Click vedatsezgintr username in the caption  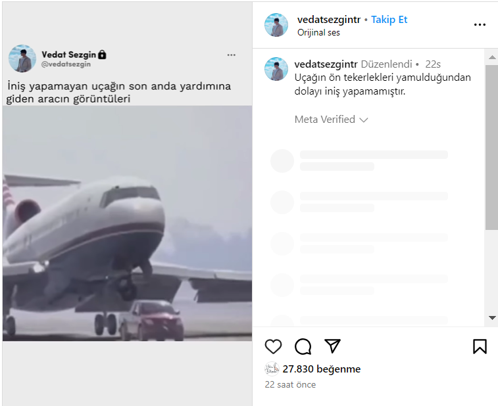326,64
